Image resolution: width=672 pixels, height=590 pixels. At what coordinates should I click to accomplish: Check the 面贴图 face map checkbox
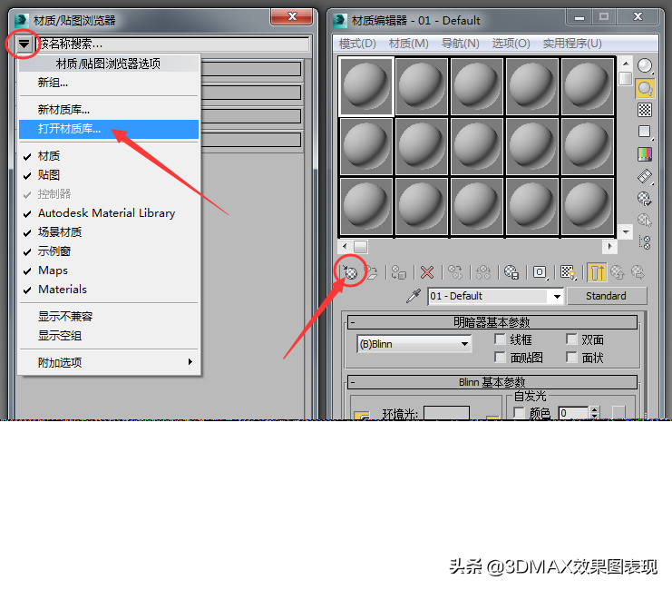(x=500, y=357)
